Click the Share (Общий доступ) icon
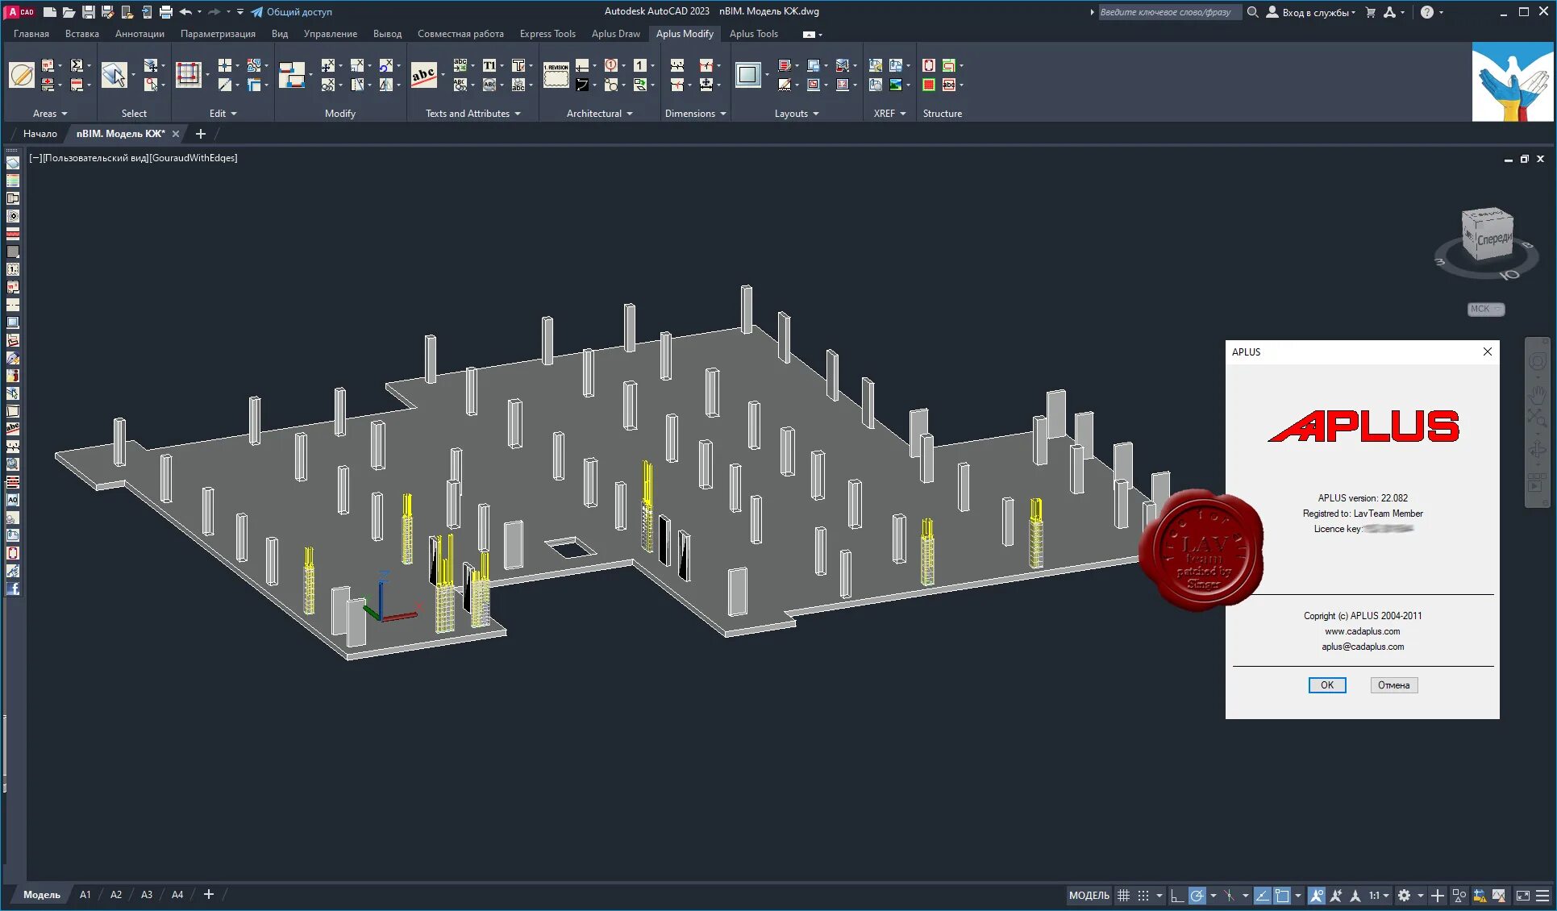The width and height of the screenshot is (1557, 911). click(257, 12)
